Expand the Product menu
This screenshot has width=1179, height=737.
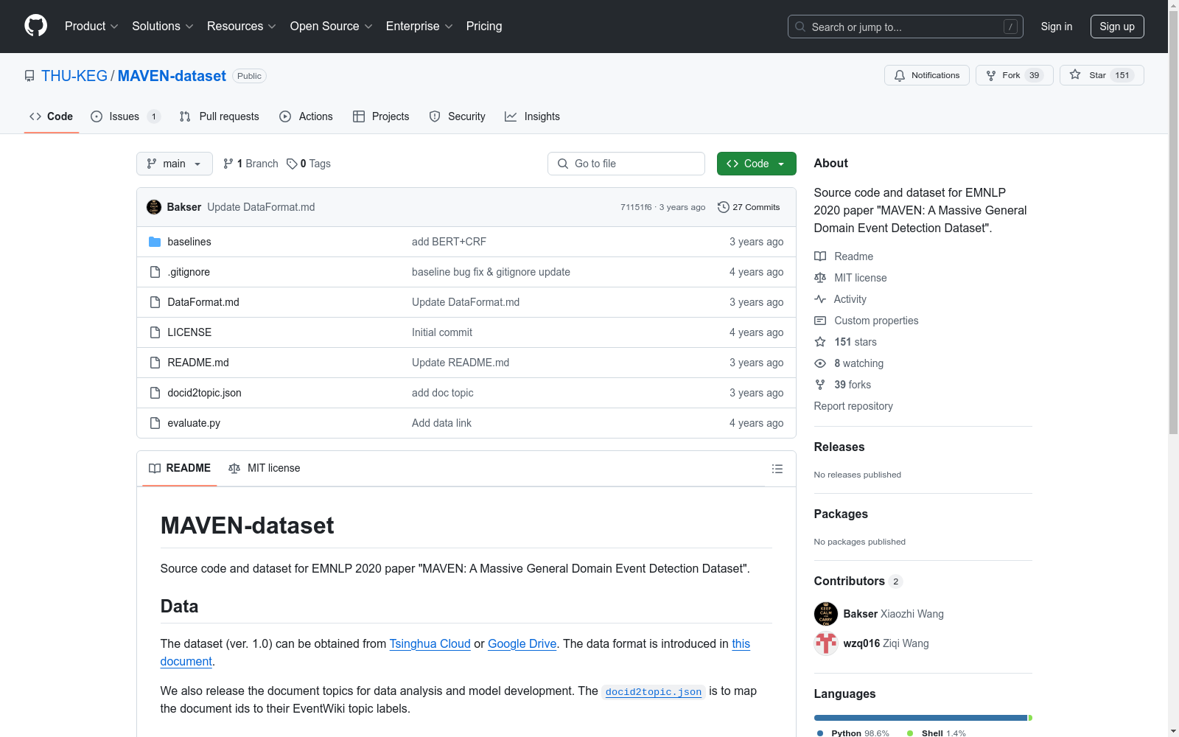91,26
